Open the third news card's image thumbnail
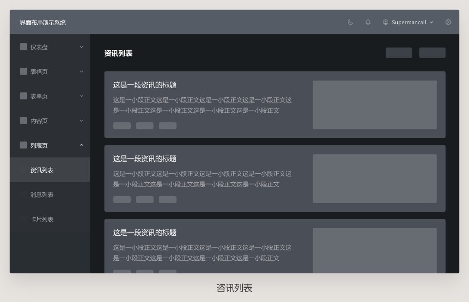Viewport: 469px width, 302px height. [x=375, y=250]
